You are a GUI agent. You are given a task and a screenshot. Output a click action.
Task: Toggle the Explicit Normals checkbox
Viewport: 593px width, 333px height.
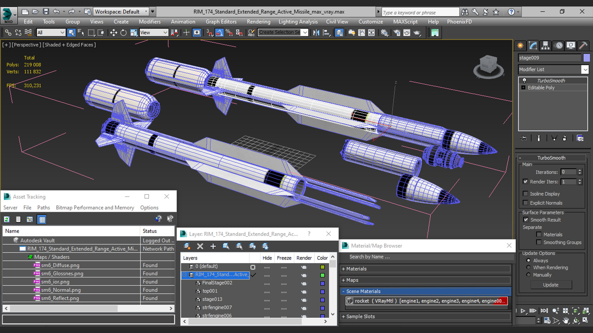(525, 203)
